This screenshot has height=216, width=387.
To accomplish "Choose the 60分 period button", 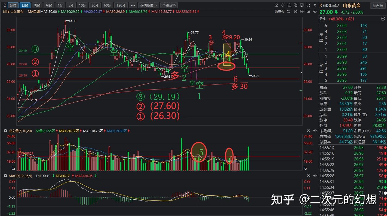I will [x=107, y=5].
